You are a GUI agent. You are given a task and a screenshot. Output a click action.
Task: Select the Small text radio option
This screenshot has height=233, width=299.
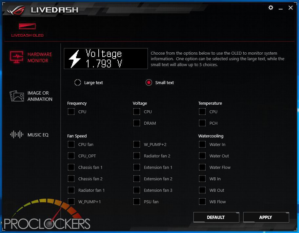[x=149, y=82]
